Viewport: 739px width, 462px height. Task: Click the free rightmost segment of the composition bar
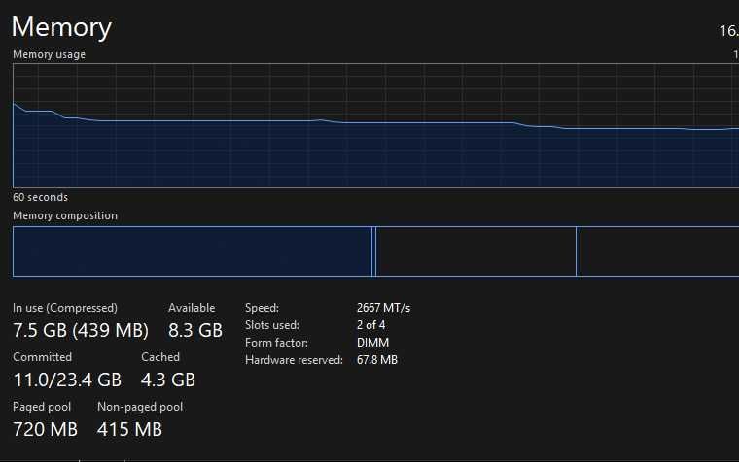tap(656, 251)
